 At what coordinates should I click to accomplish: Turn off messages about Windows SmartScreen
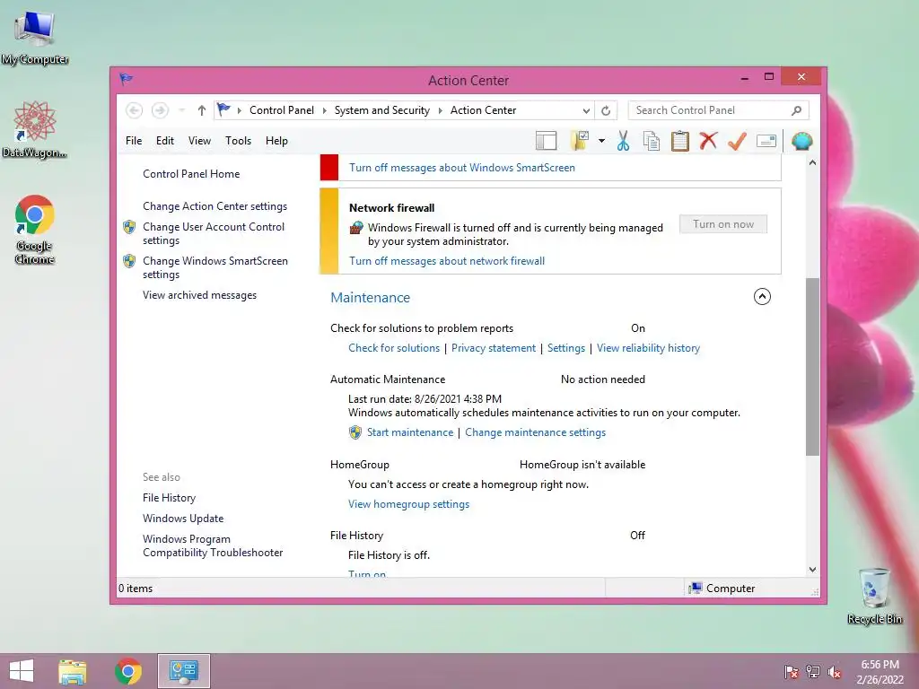pos(462,168)
